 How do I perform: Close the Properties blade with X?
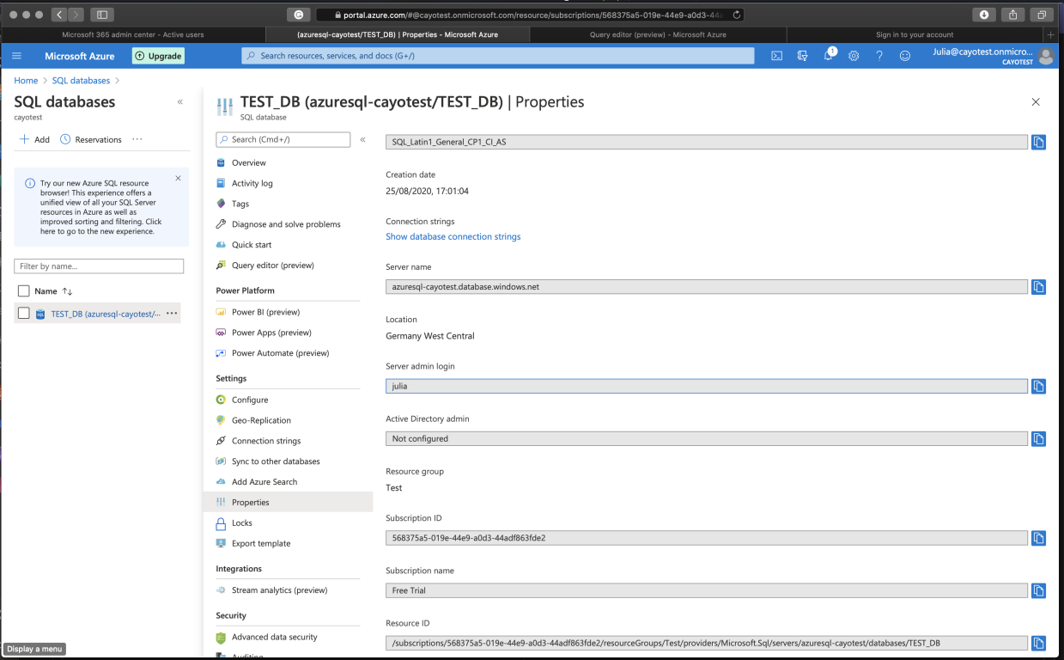[1036, 101]
